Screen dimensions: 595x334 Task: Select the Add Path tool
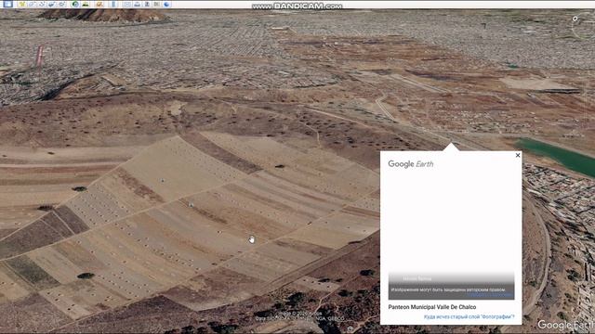tap(41, 4)
